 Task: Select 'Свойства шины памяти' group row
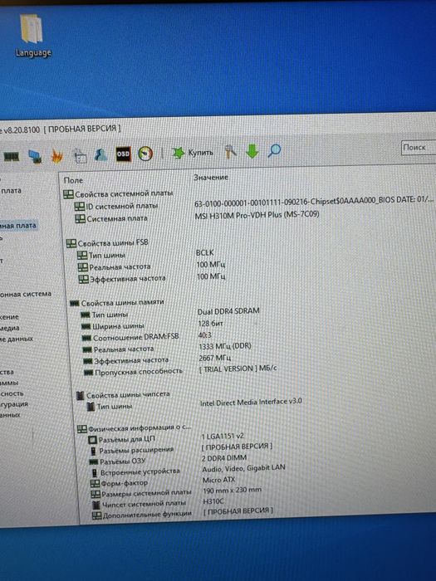click(x=117, y=303)
